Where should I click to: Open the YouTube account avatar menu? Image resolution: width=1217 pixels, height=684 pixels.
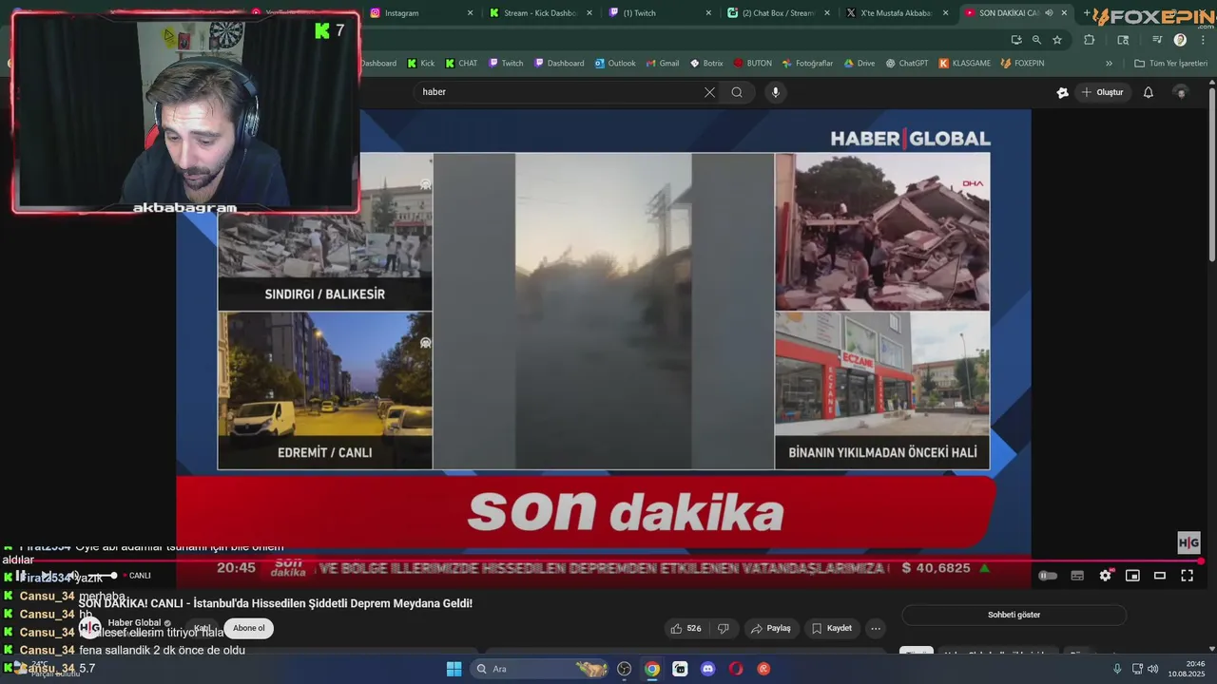(x=1181, y=92)
